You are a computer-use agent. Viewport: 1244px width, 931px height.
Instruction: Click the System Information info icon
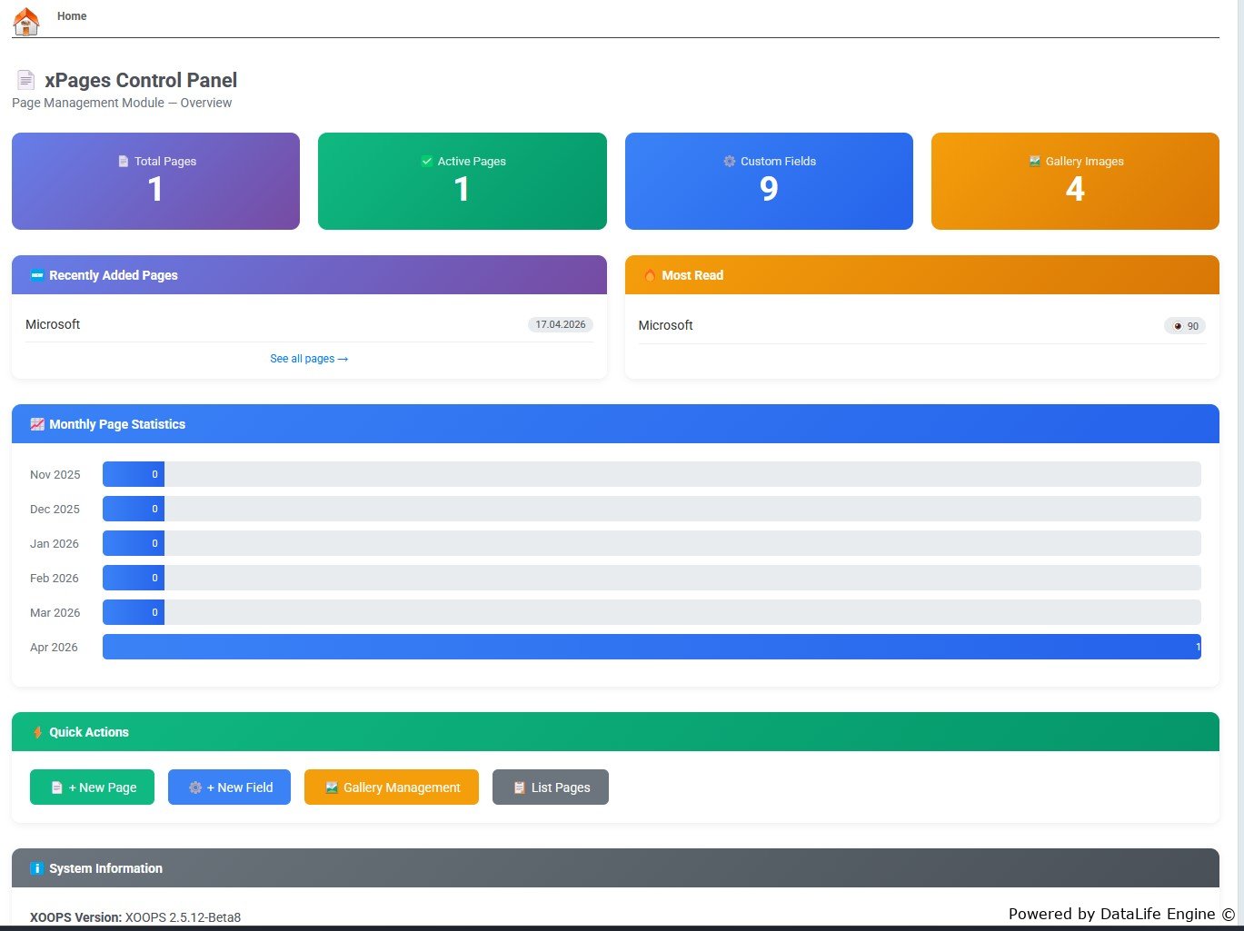(37, 868)
